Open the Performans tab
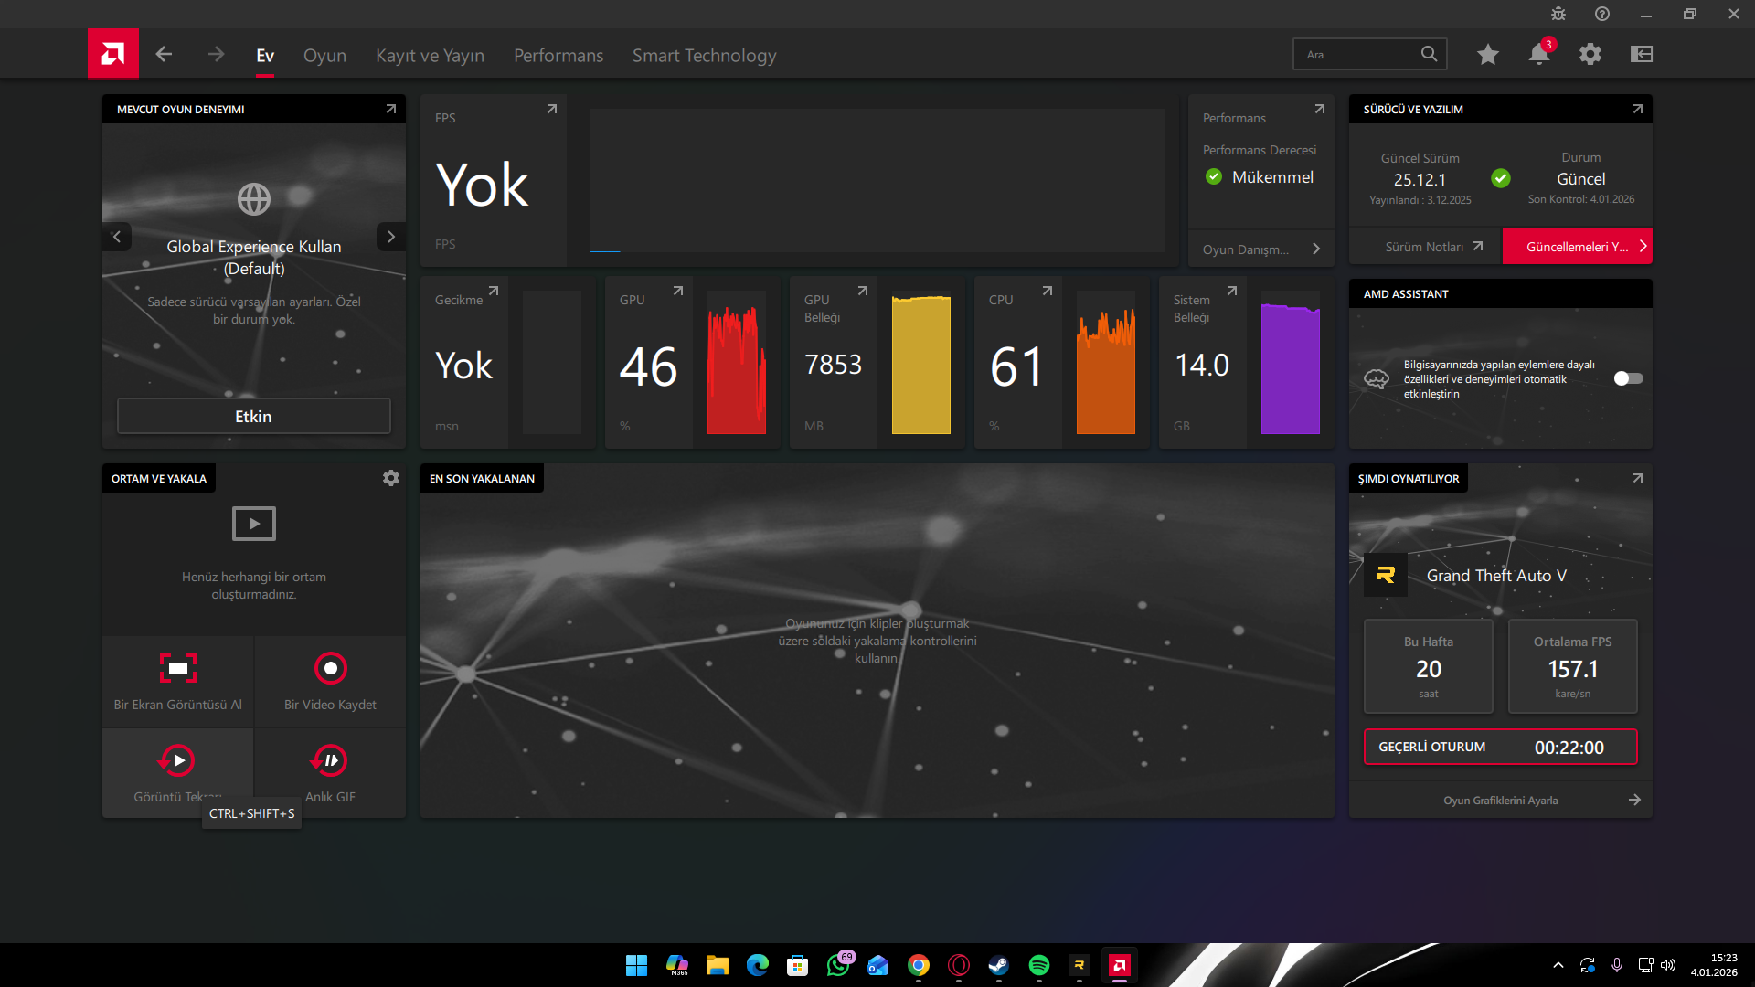The width and height of the screenshot is (1755, 987). click(x=558, y=56)
